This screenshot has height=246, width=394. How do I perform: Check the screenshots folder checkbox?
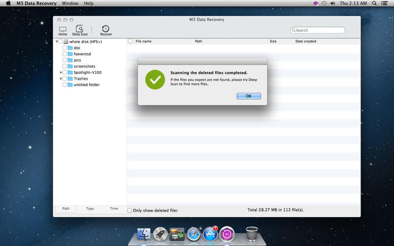[65, 66]
